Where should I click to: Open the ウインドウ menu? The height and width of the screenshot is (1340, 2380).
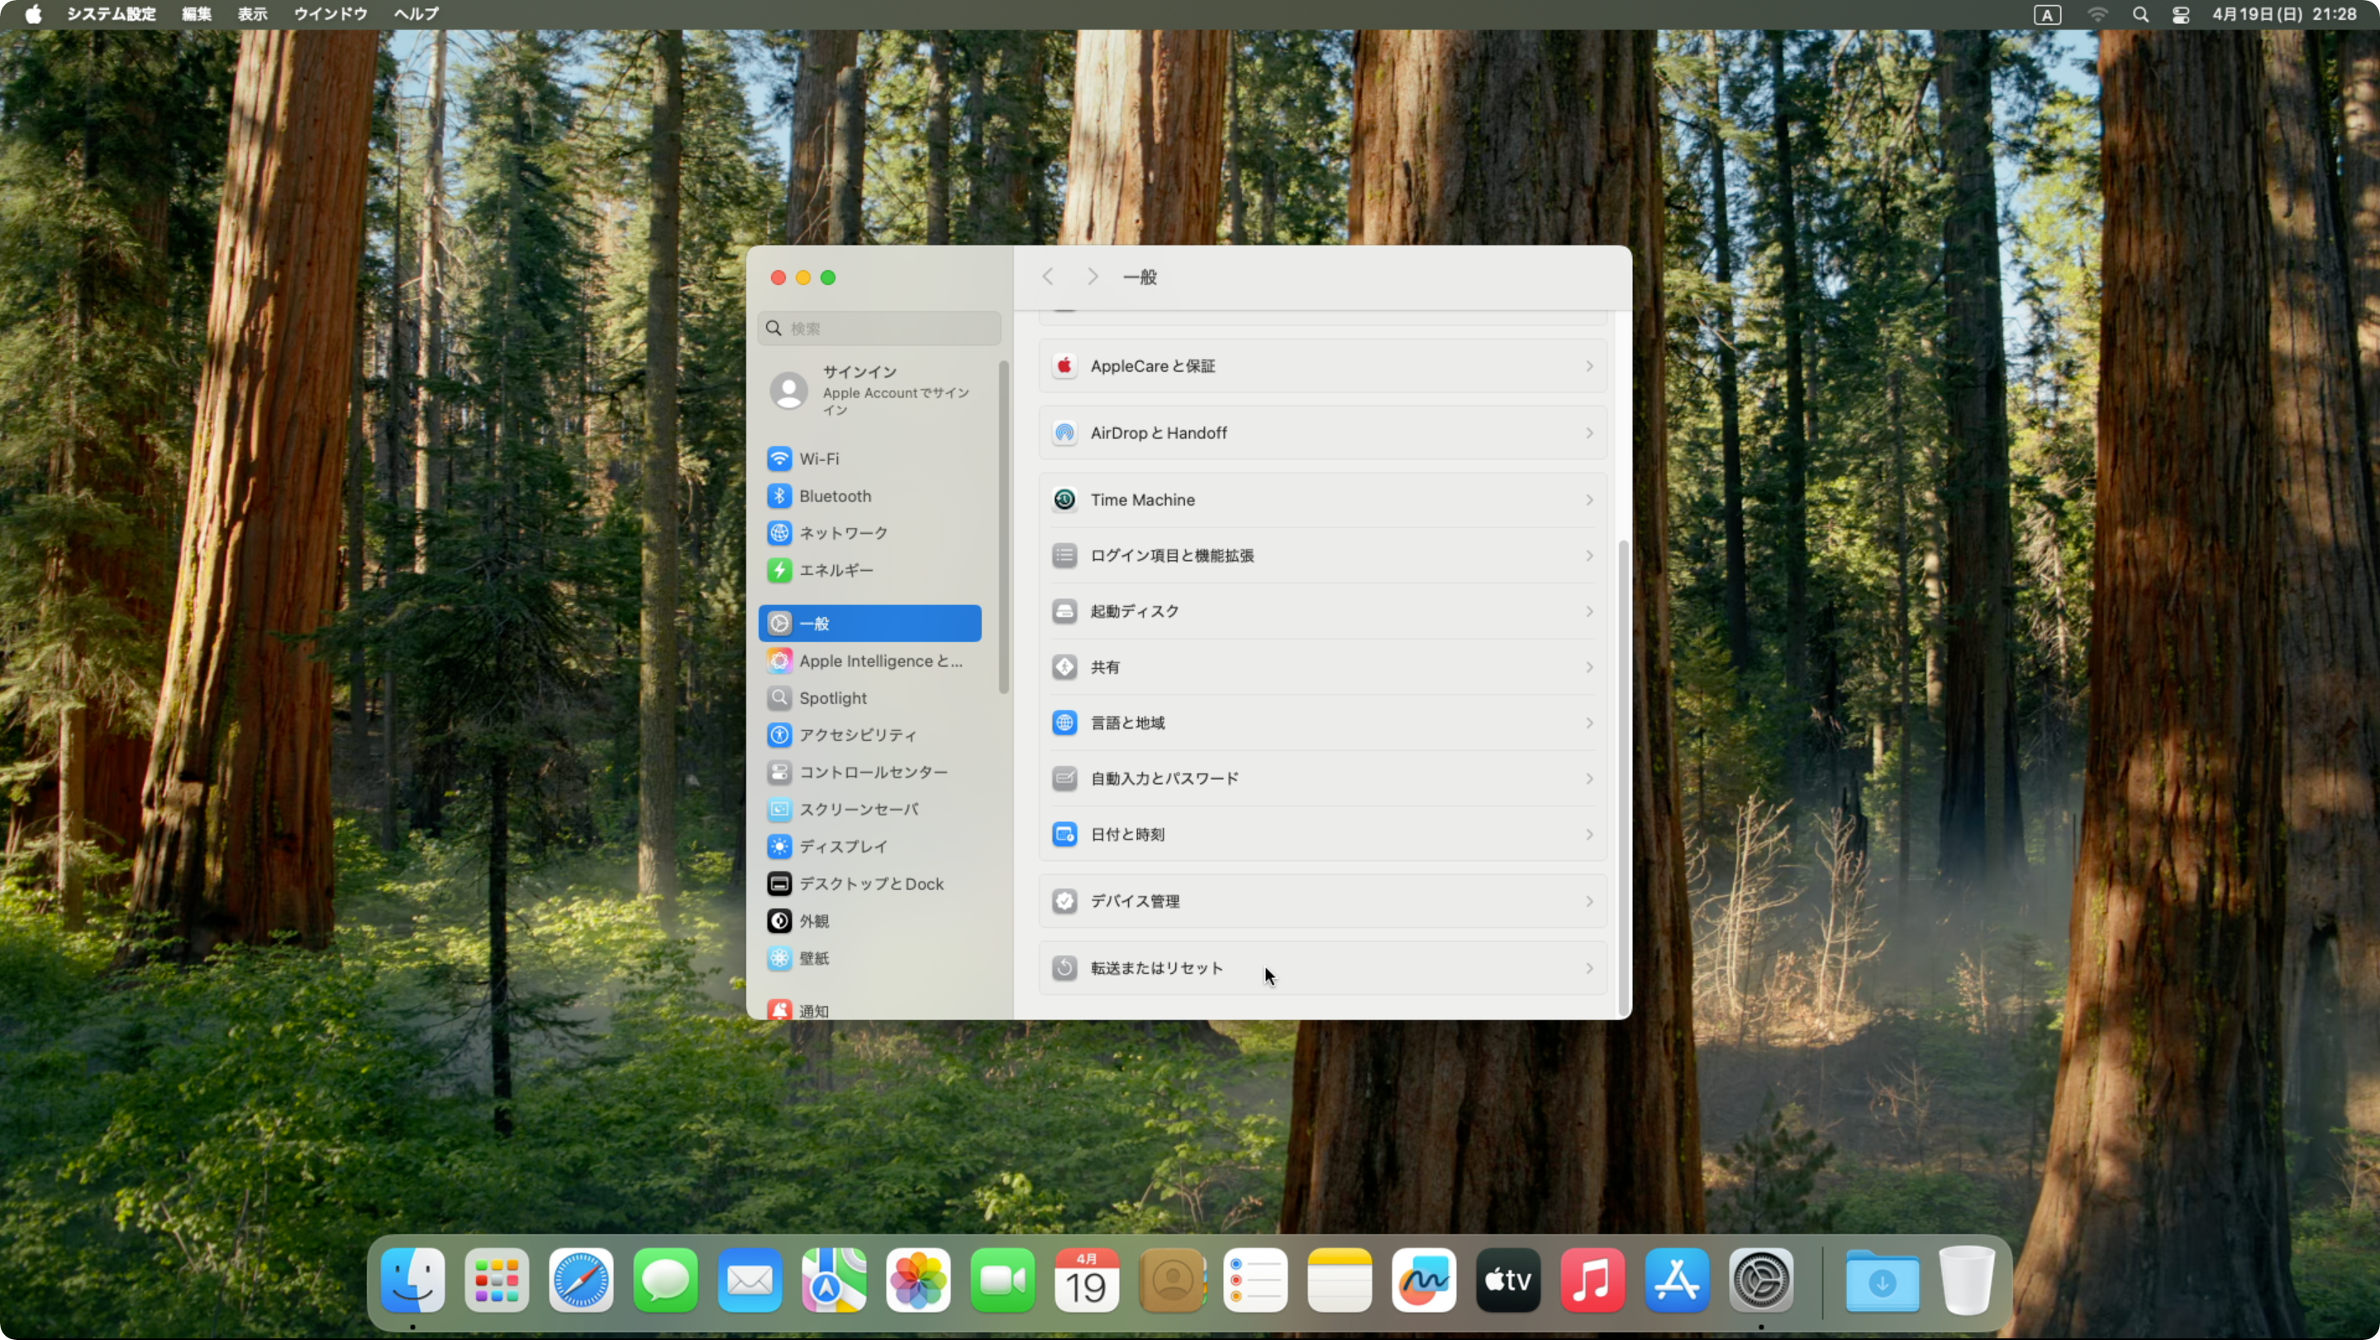click(x=330, y=14)
